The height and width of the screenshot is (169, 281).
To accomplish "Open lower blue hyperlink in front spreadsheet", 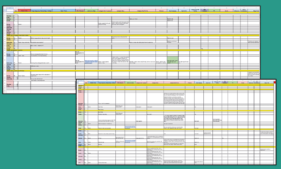I will (130, 141).
